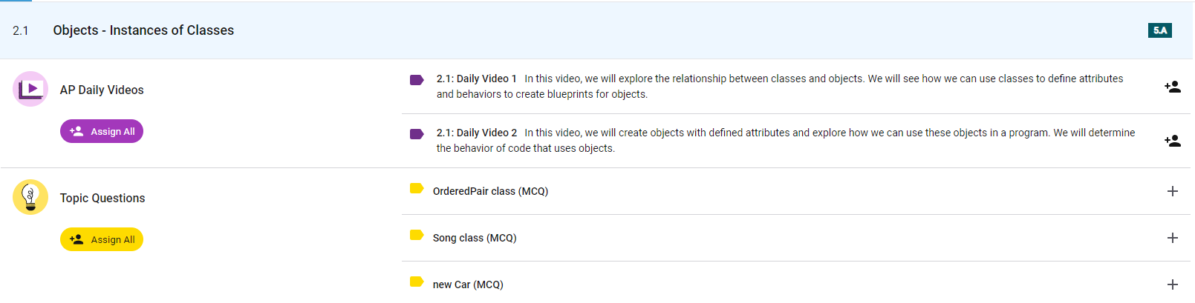Image resolution: width=1195 pixels, height=303 pixels.
Task: Click the Objects - Instances of Classes heading
Action: point(143,30)
